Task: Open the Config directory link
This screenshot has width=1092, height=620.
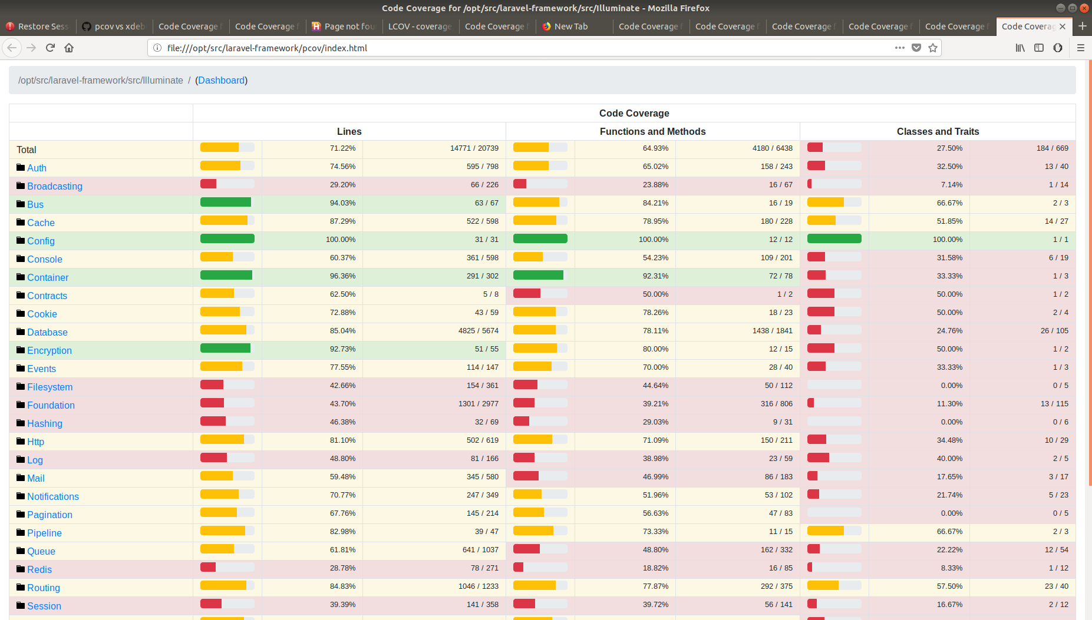Action: coord(41,241)
